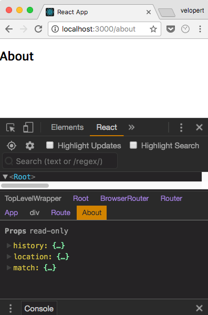Select the React DevTools tab

click(x=107, y=127)
